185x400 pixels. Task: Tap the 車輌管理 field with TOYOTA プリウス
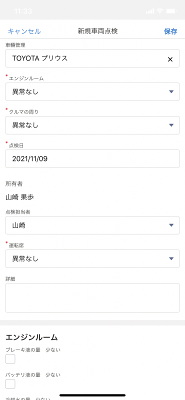(92, 58)
